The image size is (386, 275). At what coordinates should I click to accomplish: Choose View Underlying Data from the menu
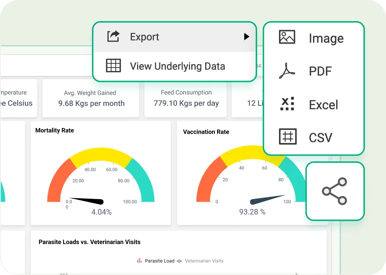(x=177, y=66)
